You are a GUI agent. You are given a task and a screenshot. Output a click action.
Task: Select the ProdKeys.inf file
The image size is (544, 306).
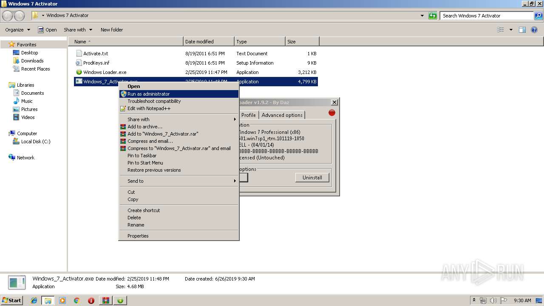tap(96, 63)
